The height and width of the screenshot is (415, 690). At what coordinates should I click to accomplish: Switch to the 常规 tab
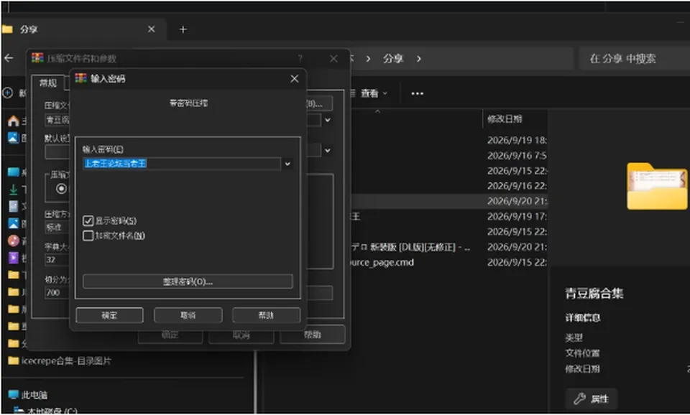[48, 83]
